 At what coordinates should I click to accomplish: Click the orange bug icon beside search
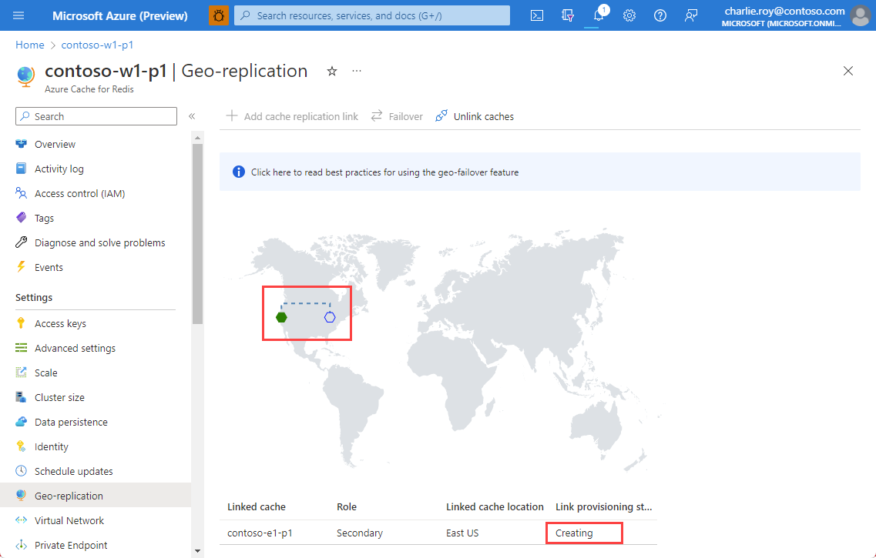tap(219, 15)
